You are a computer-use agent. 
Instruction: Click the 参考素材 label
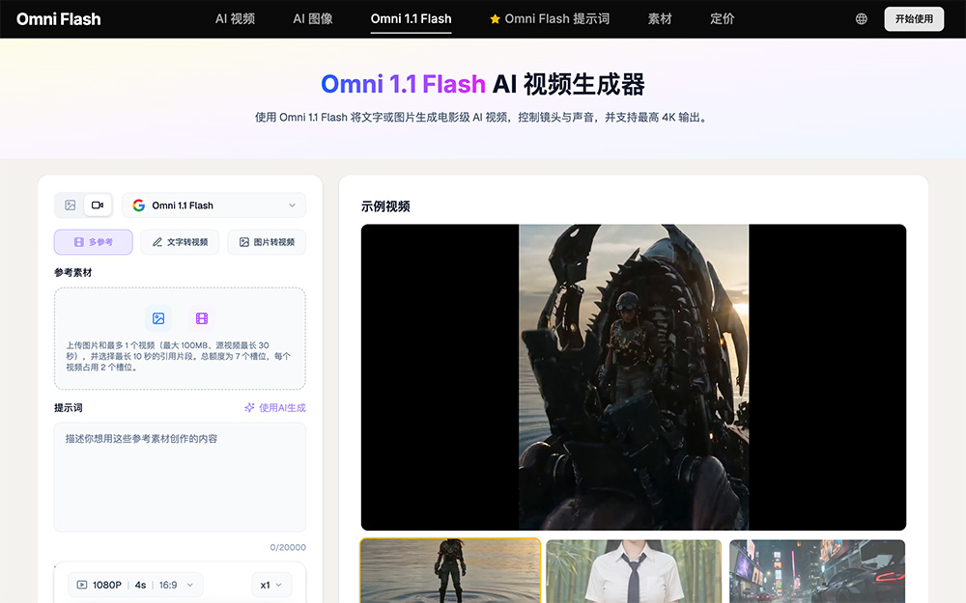[72, 272]
